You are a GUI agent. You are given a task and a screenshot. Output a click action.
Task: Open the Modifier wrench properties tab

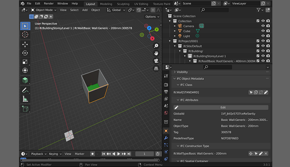pos(166,138)
